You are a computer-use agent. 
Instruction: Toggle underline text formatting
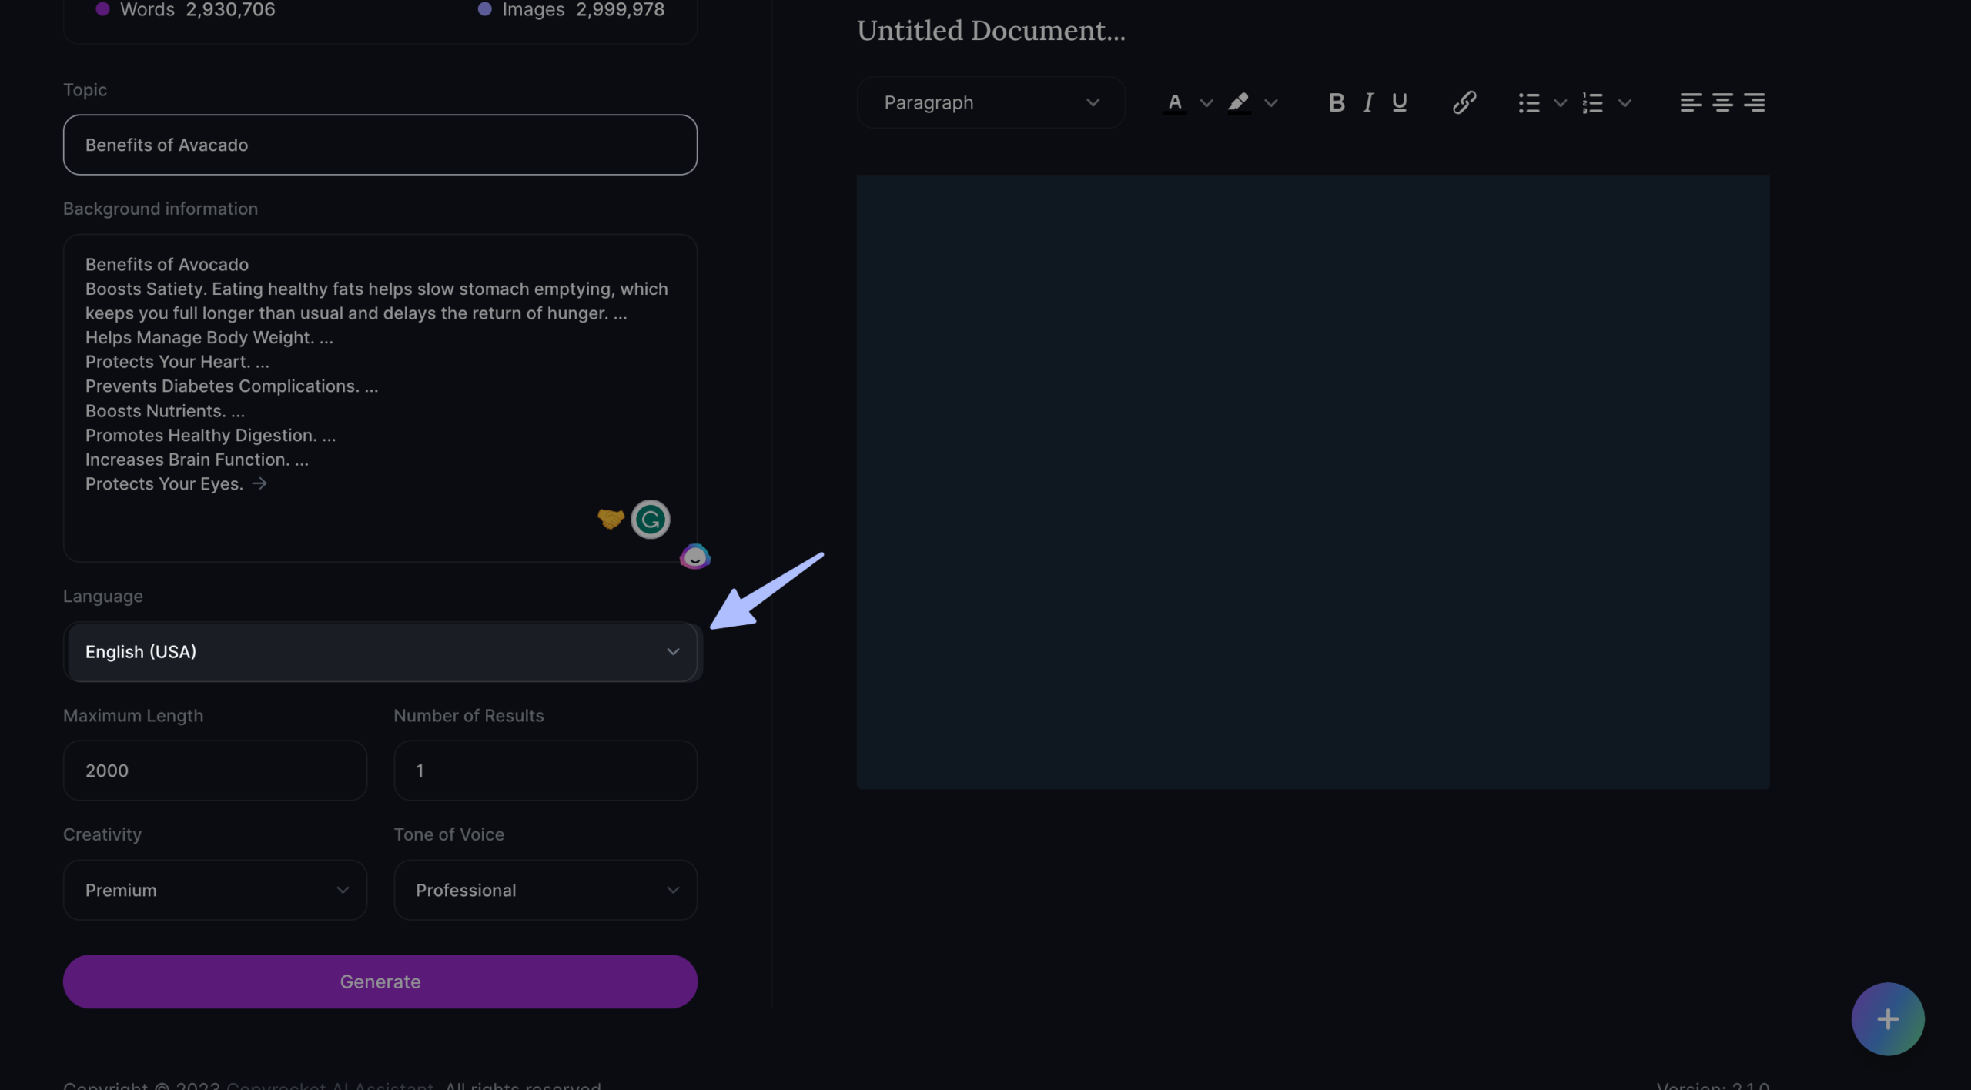point(1400,102)
